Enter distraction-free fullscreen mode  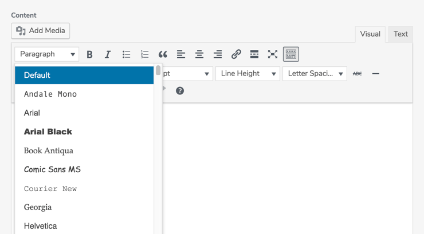(273, 54)
